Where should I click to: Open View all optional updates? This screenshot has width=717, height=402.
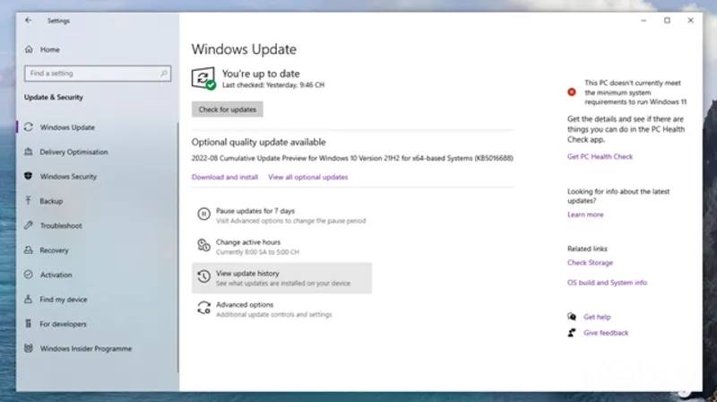click(x=307, y=177)
